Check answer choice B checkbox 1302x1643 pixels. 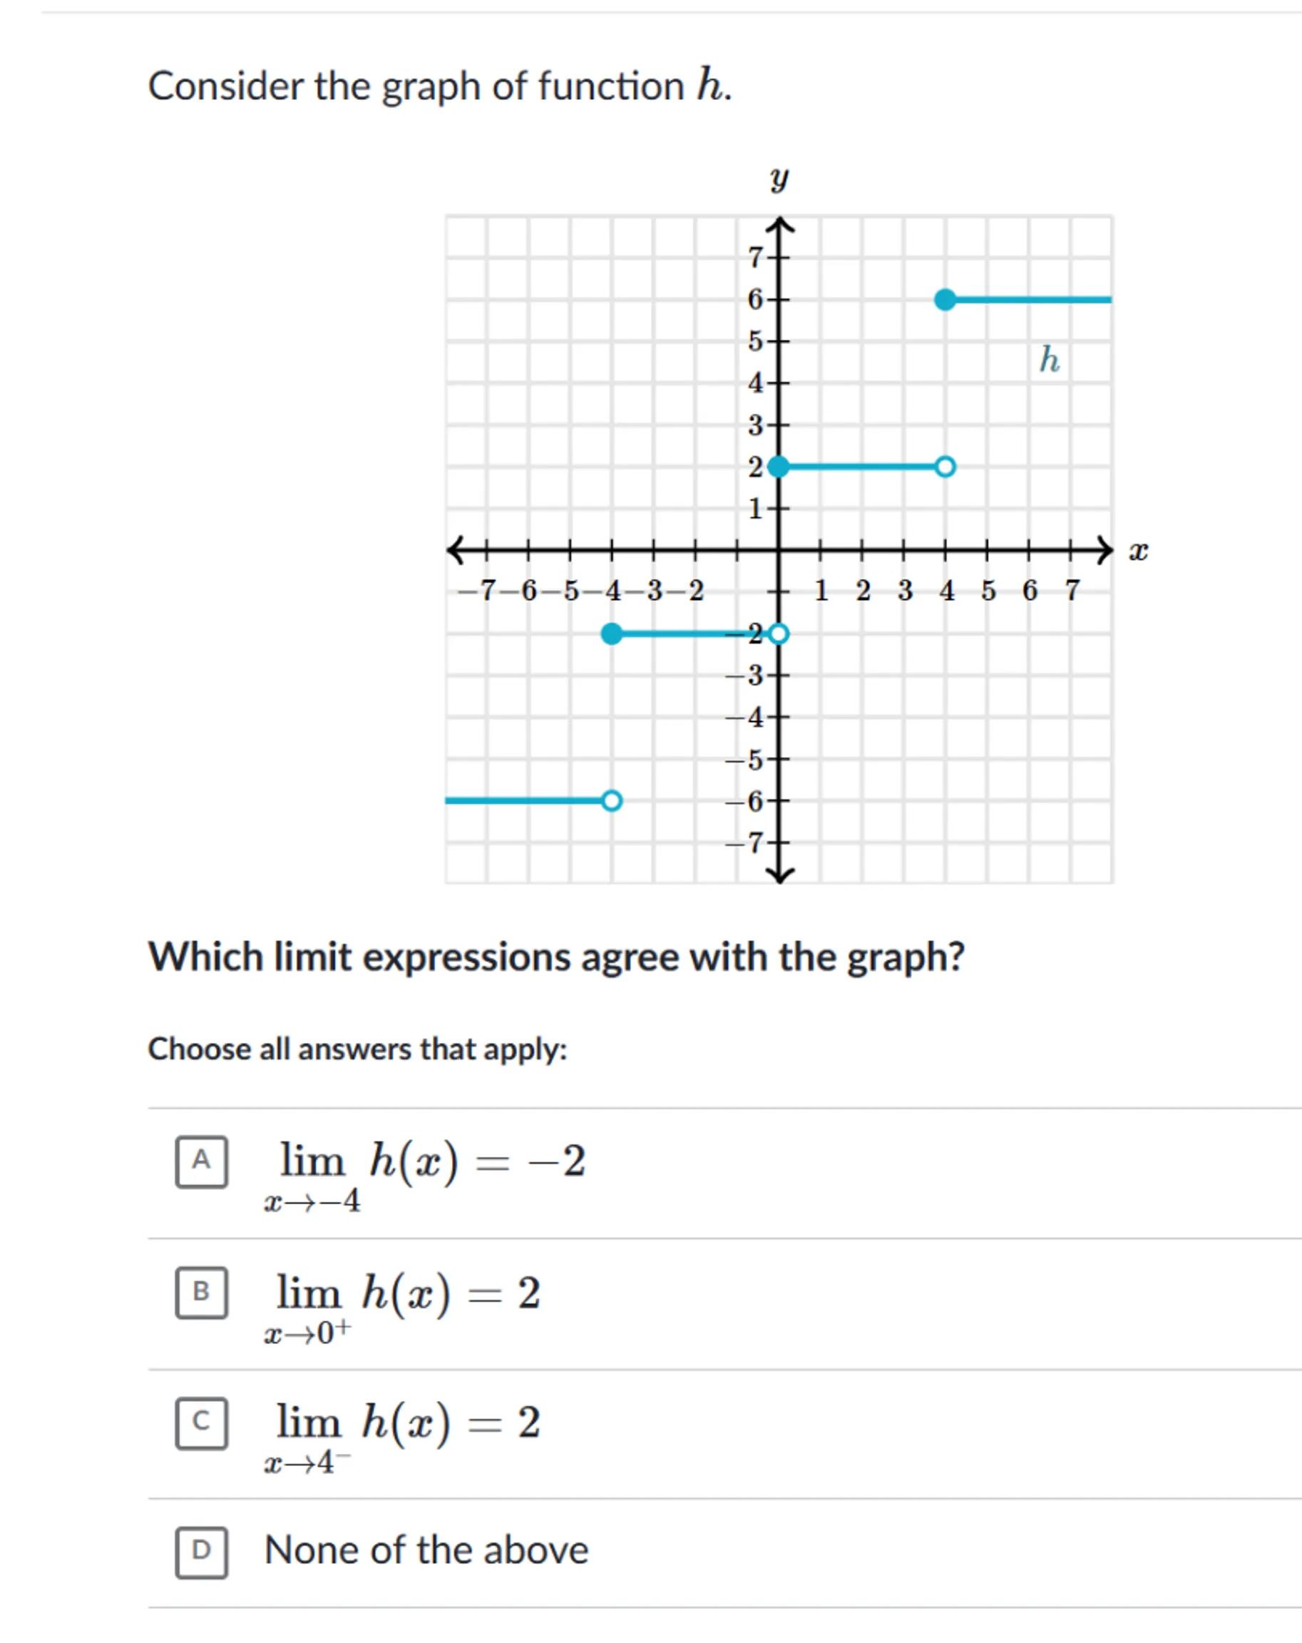[201, 1293]
